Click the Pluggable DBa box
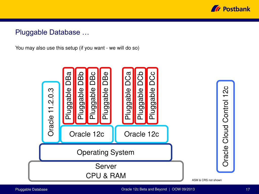The image size is (259, 194). 68,96
